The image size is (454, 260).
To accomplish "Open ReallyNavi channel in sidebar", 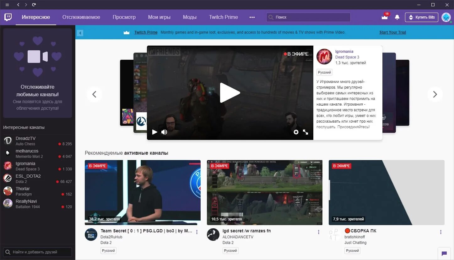I will coord(38,204).
